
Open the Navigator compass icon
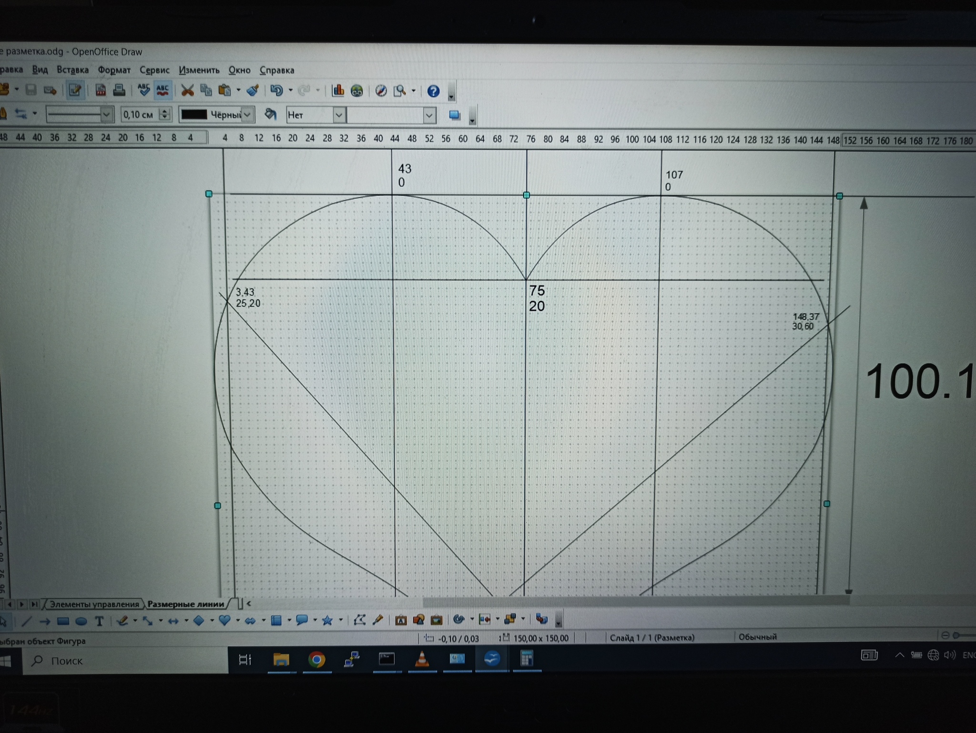click(x=381, y=91)
